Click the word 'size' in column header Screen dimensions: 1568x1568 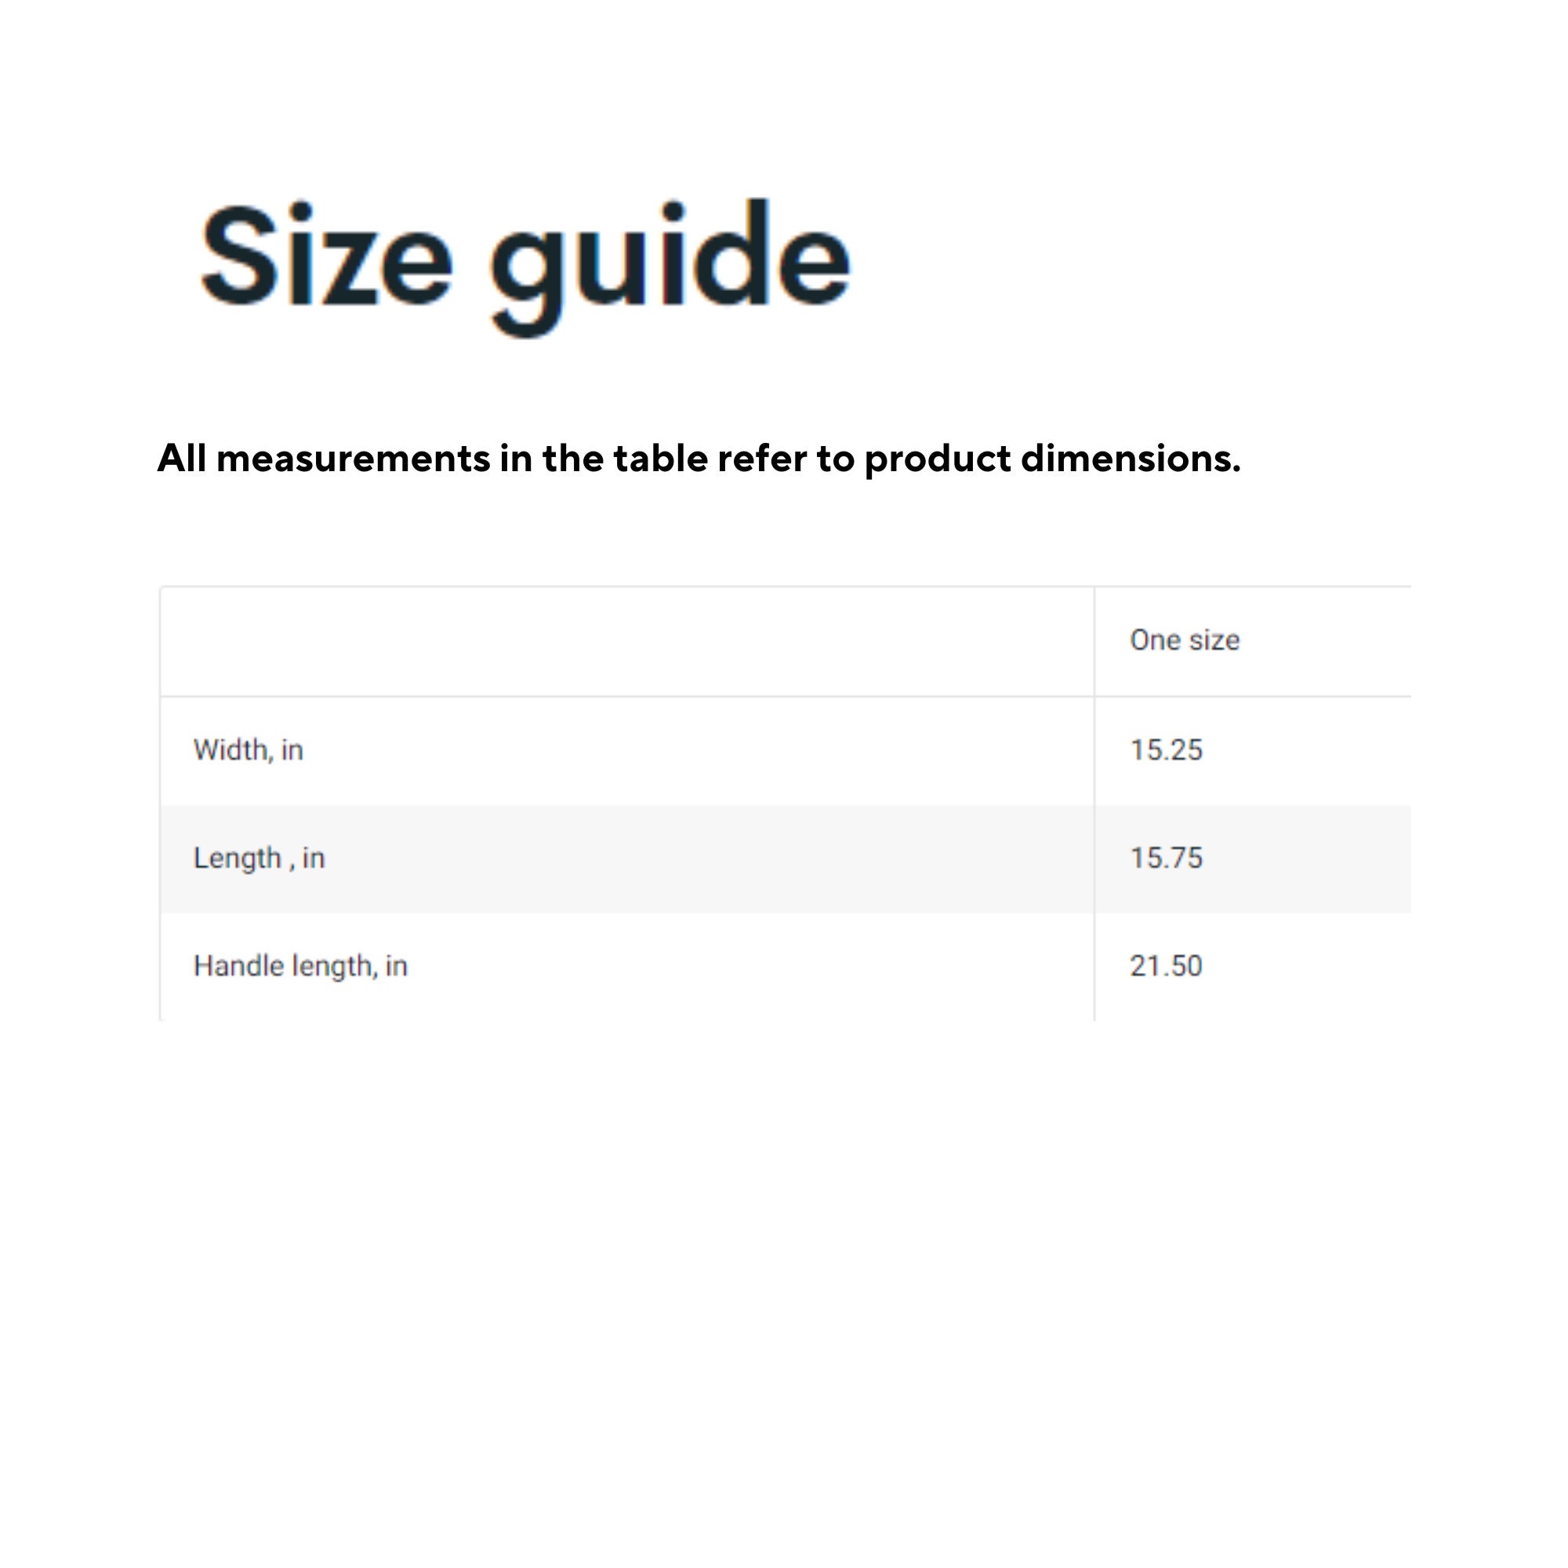click(x=1214, y=641)
